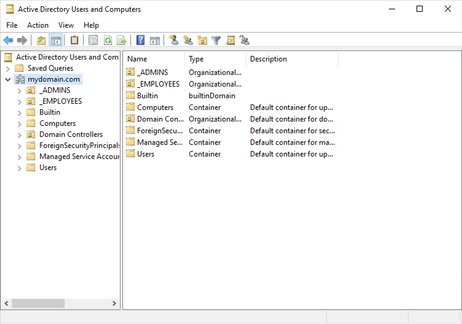The image size is (462, 324).
Task: Open the File menu
Action: tap(12, 25)
